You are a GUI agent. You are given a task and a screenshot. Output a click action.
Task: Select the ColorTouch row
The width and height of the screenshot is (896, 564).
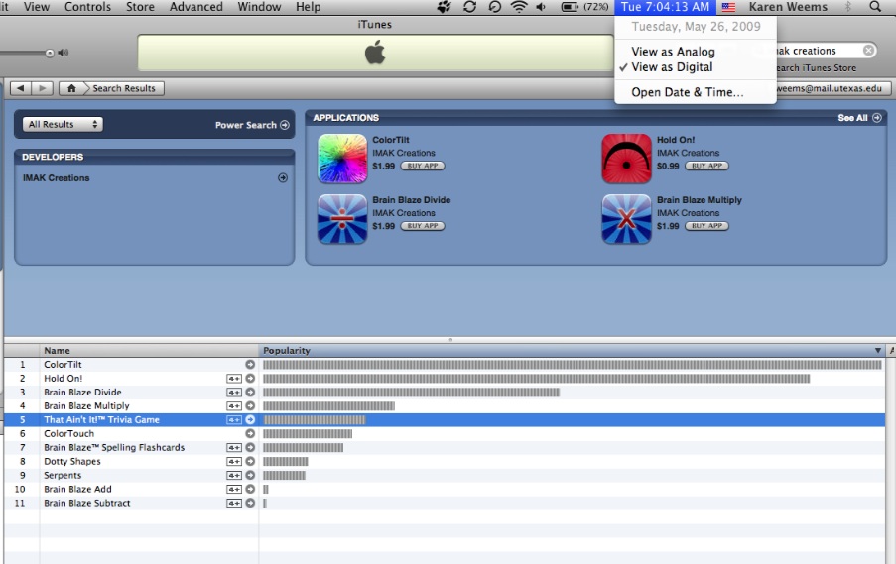[445, 434]
